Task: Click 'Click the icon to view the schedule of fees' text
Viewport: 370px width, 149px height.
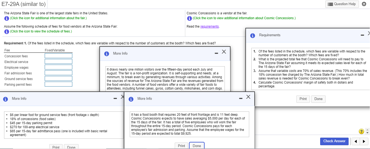Action: coord(41,31)
